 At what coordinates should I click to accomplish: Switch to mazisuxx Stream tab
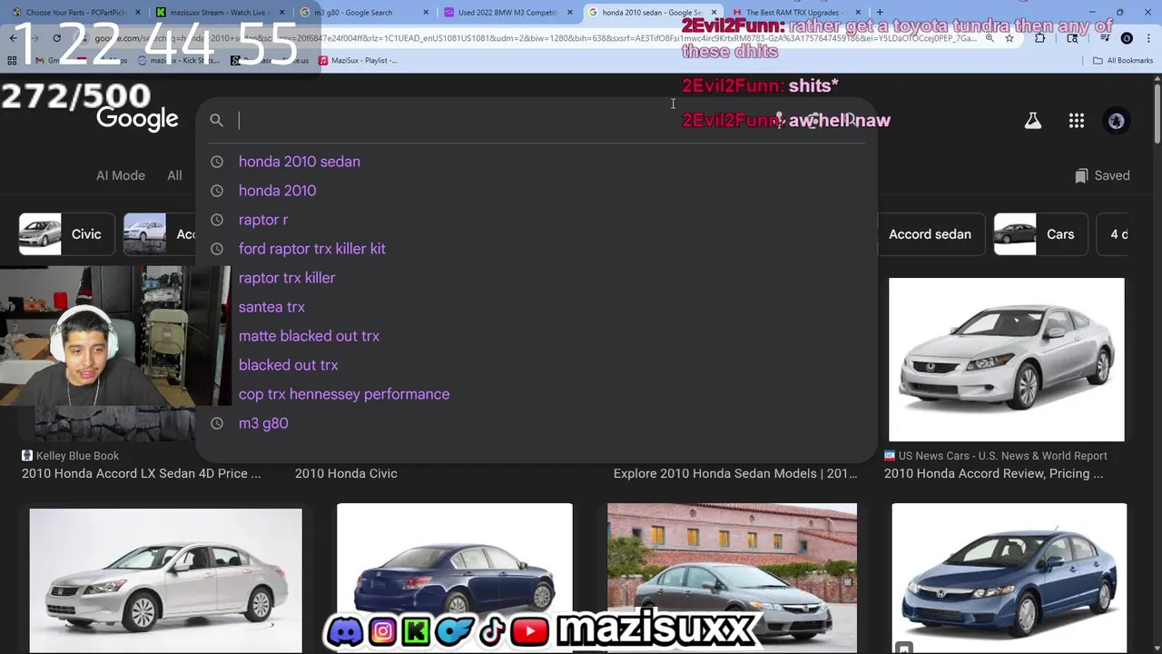pyautogui.click(x=220, y=13)
